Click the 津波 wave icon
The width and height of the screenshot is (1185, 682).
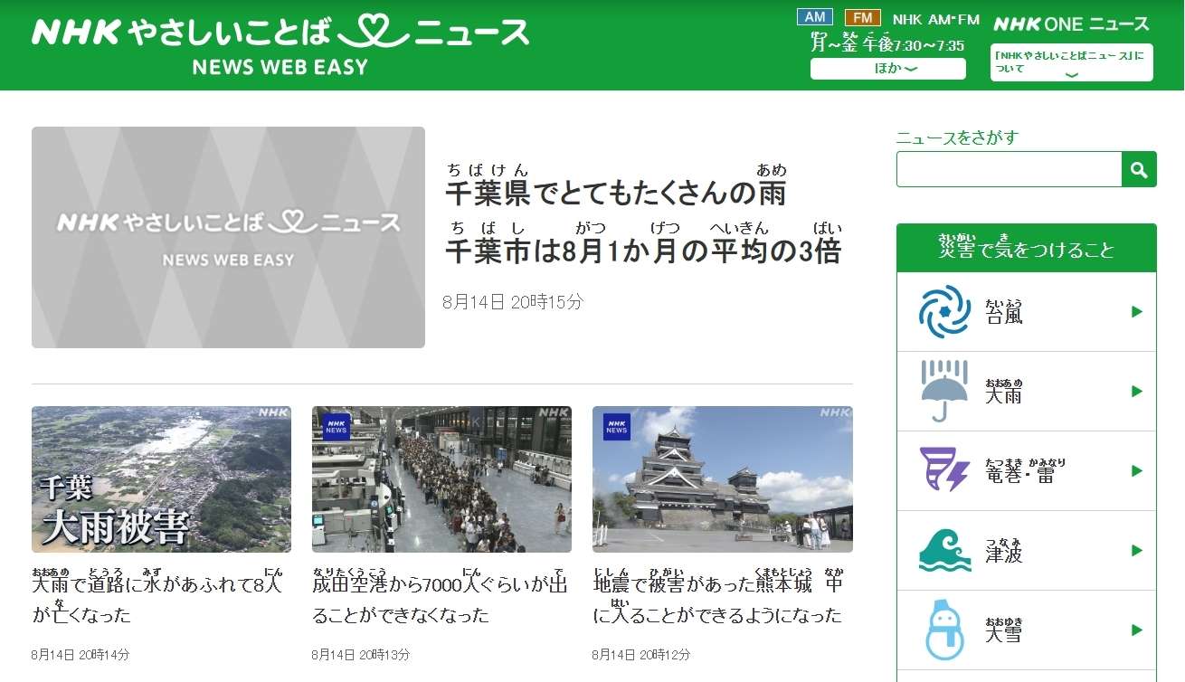click(x=944, y=550)
